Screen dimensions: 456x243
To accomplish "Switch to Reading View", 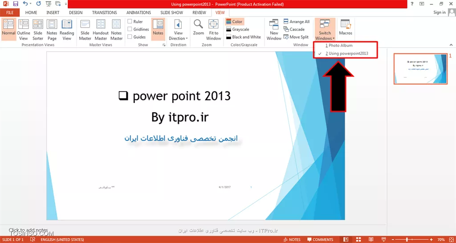I will click(67, 29).
